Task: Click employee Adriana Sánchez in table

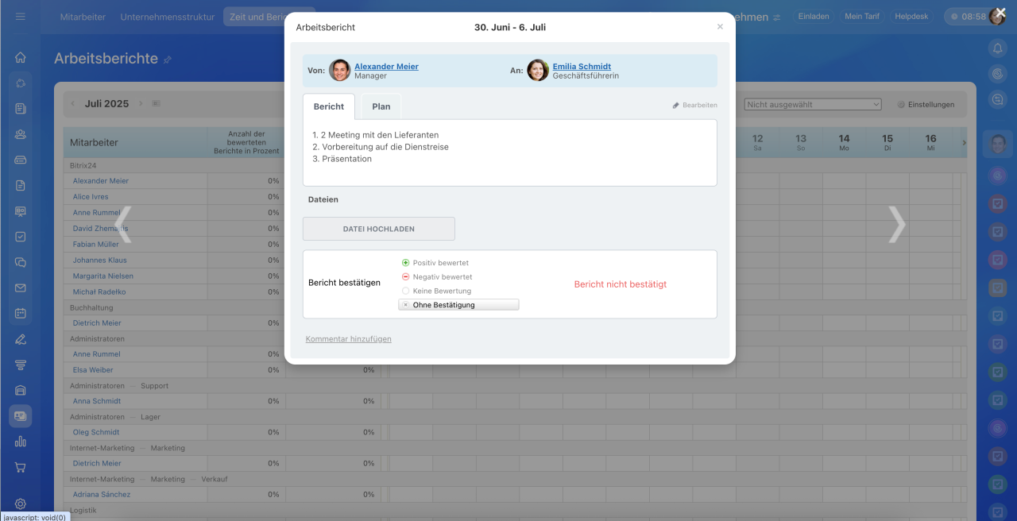Action: tap(102, 495)
